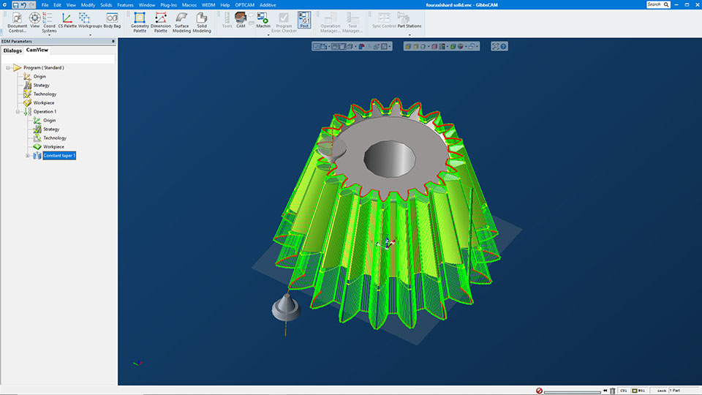Open the Geometry Palette
702x395 pixels.
140,22
